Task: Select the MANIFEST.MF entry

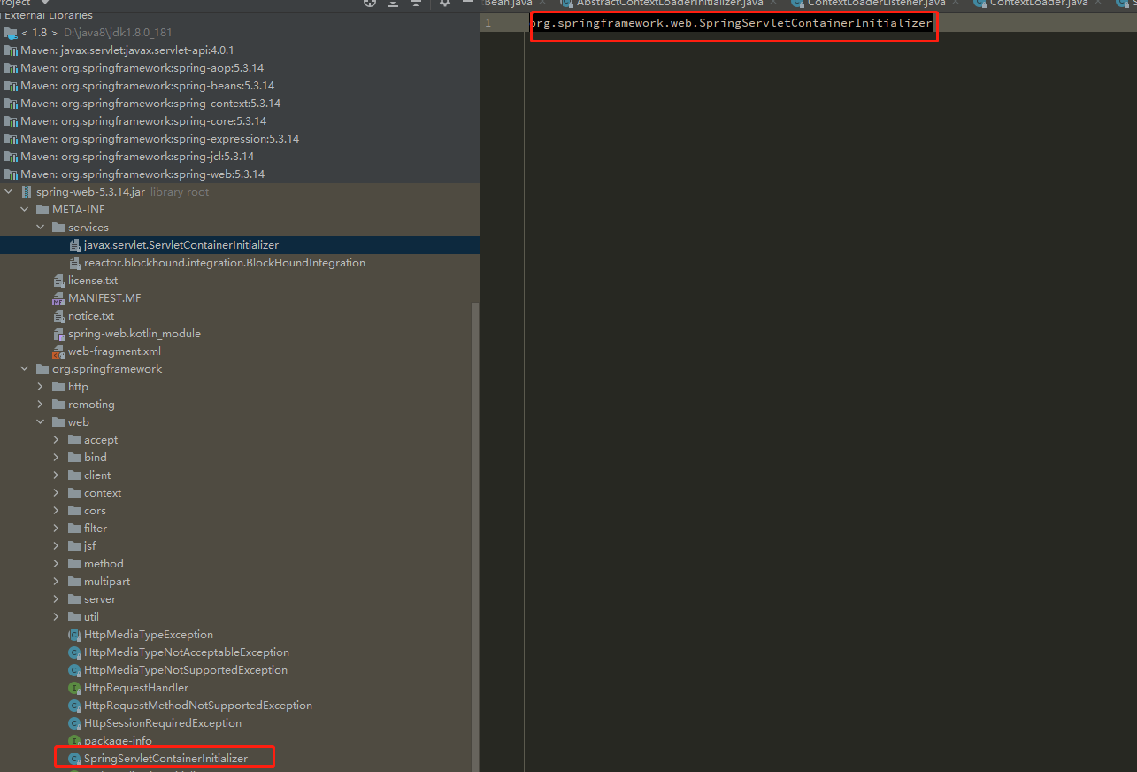Action: 104,298
